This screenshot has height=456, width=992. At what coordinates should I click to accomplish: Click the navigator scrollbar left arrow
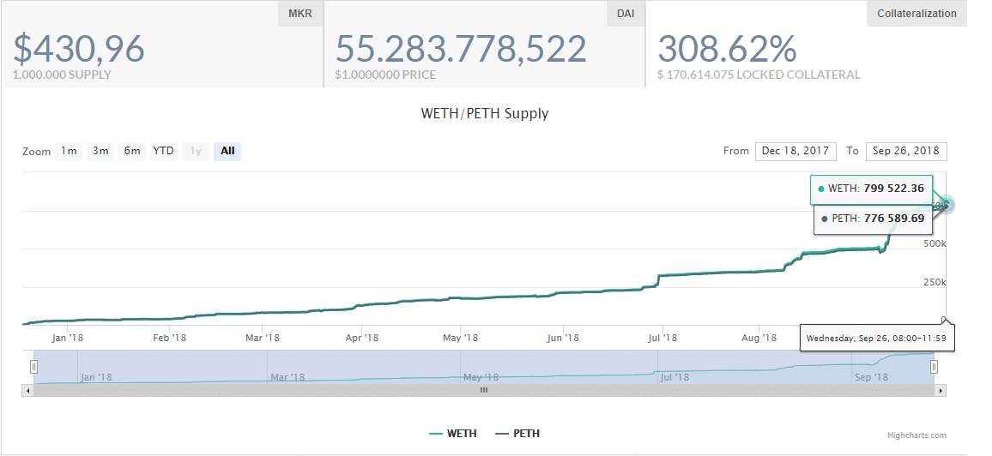[x=27, y=391]
